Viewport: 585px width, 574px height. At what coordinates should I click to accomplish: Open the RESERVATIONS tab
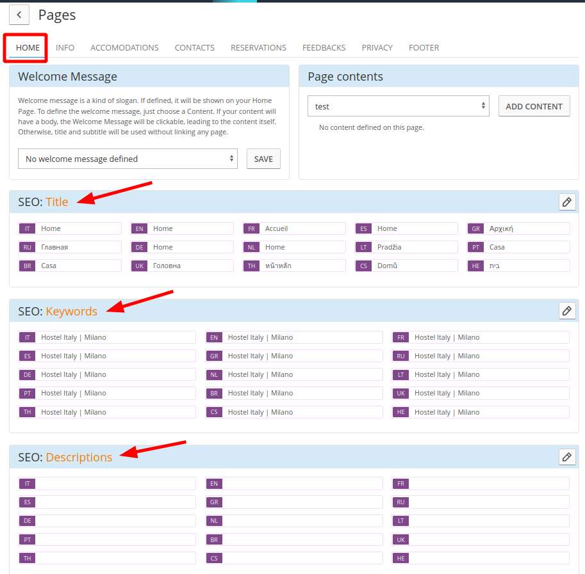pos(258,48)
